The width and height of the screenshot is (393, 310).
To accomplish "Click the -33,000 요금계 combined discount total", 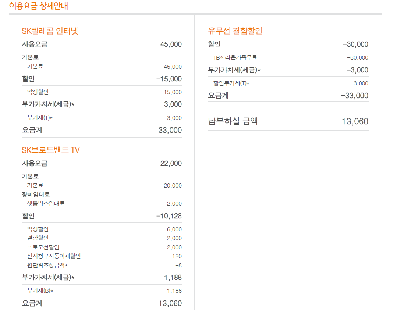I will click(x=354, y=96).
